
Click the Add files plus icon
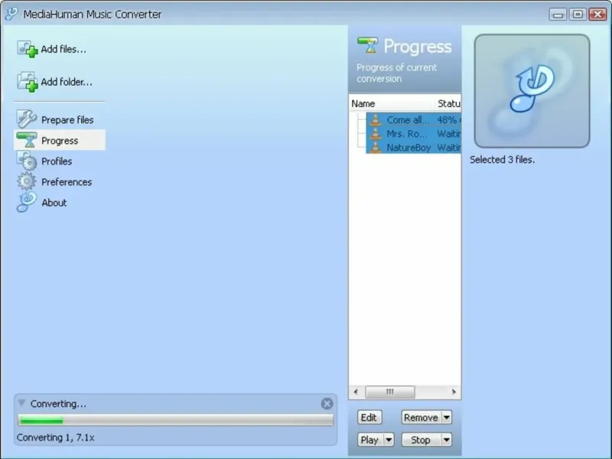(x=28, y=49)
